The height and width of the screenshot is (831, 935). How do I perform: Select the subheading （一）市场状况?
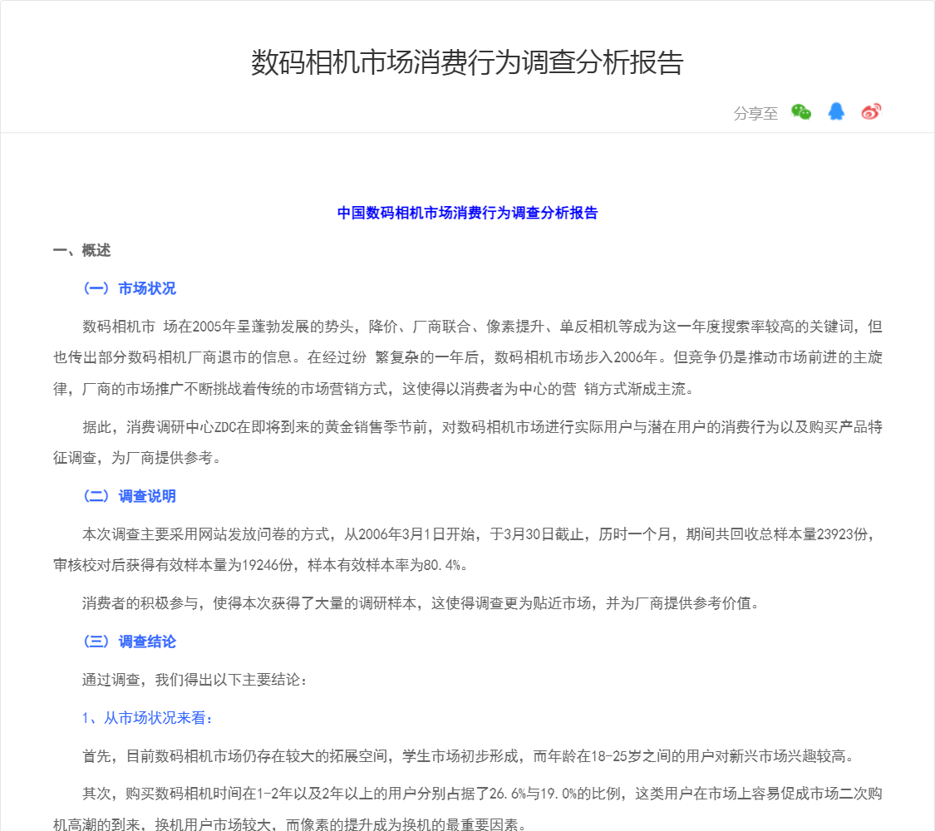(129, 288)
